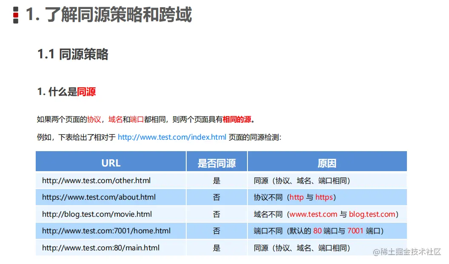Image resolution: width=449 pixels, height=264 pixels.
Task: Select "否" in the about.html row
Action: [217, 197]
